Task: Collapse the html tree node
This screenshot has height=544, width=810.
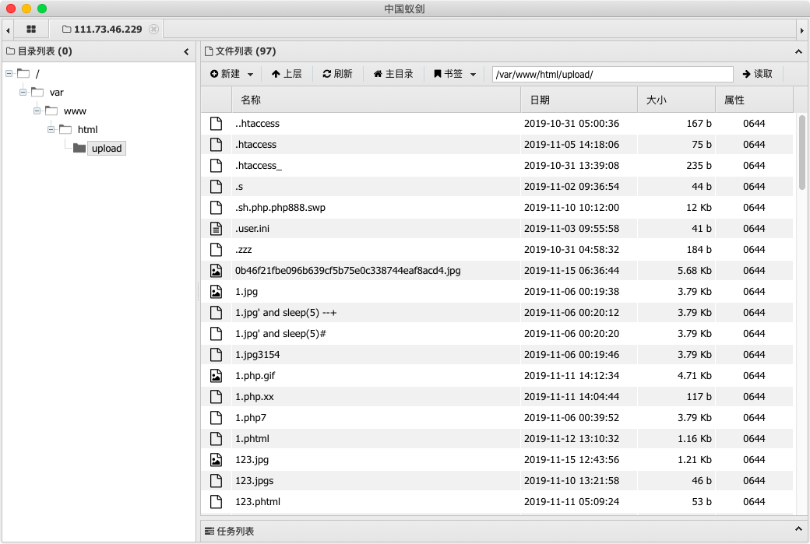Action: click(x=51, y=129)
